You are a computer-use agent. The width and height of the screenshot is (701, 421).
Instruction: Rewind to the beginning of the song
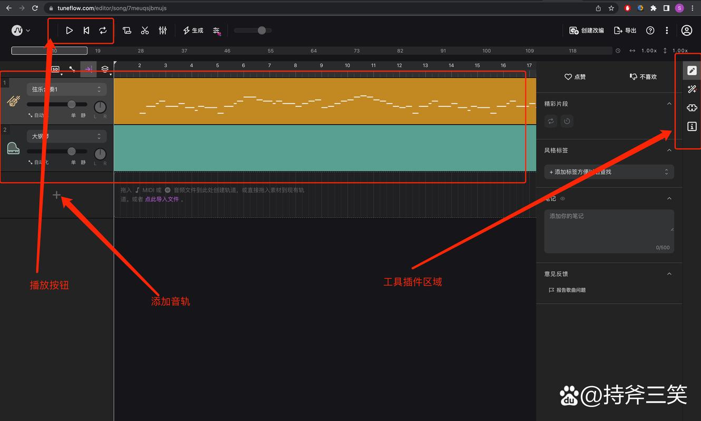(86, 31)
